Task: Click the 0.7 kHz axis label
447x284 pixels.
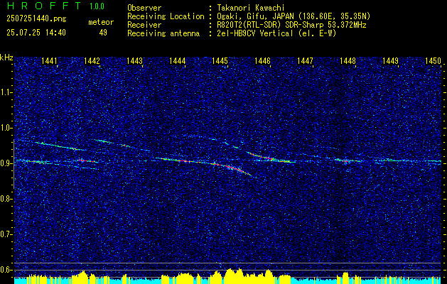Action: tap(6, 234)
